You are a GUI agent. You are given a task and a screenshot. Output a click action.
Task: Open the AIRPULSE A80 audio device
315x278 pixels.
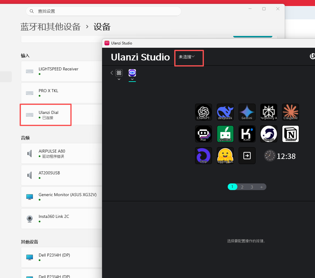point(62,154)
